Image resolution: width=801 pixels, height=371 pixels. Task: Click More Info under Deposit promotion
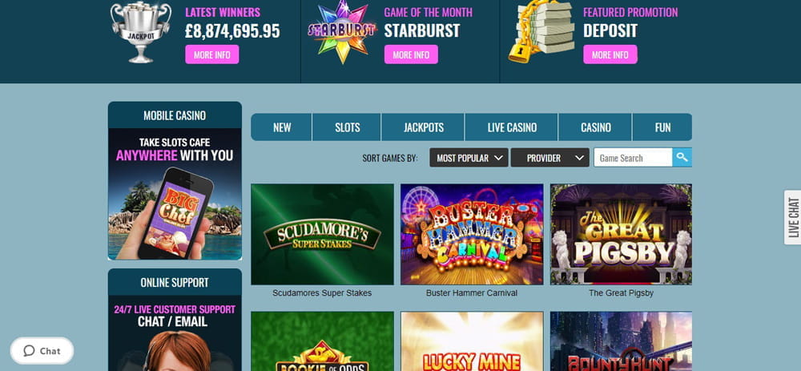pos(610,54)
